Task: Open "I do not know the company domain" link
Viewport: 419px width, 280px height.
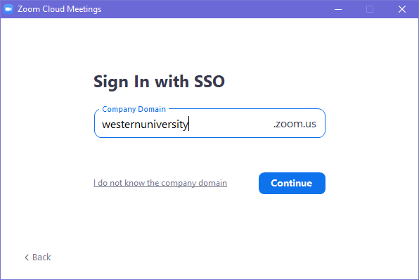Action: pos(160,183)
